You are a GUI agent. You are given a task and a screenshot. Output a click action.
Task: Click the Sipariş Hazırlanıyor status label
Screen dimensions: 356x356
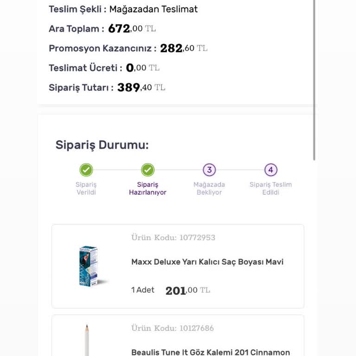pos(147,188)
